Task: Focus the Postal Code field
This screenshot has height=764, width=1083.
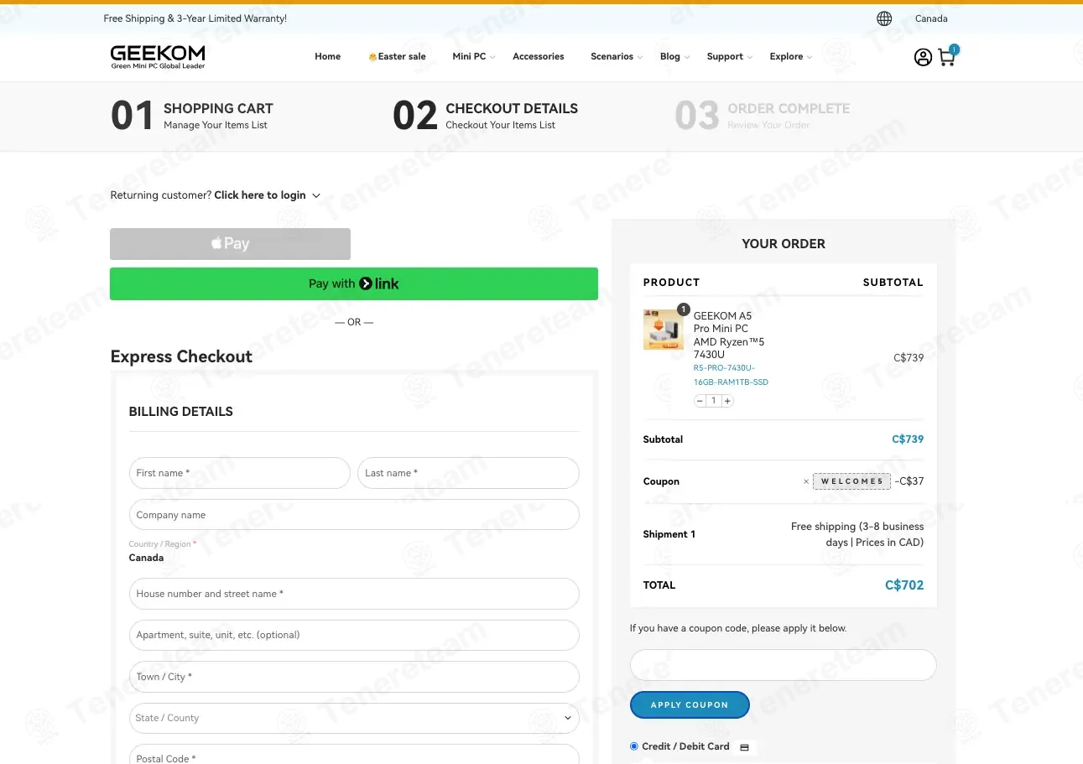Action: click(354, 755)
